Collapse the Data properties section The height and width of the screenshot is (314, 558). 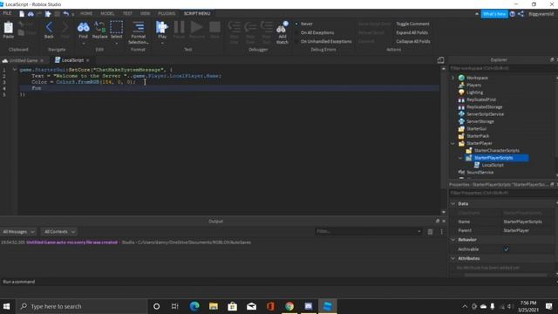[x=453, y=203]
